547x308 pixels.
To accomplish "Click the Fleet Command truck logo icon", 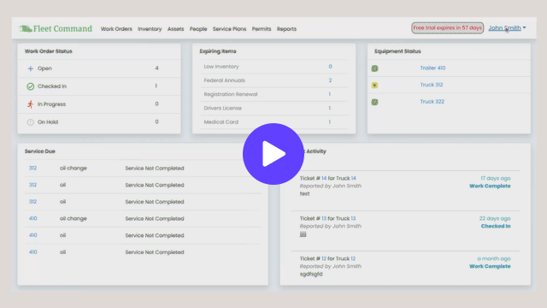I will (25, 28).
